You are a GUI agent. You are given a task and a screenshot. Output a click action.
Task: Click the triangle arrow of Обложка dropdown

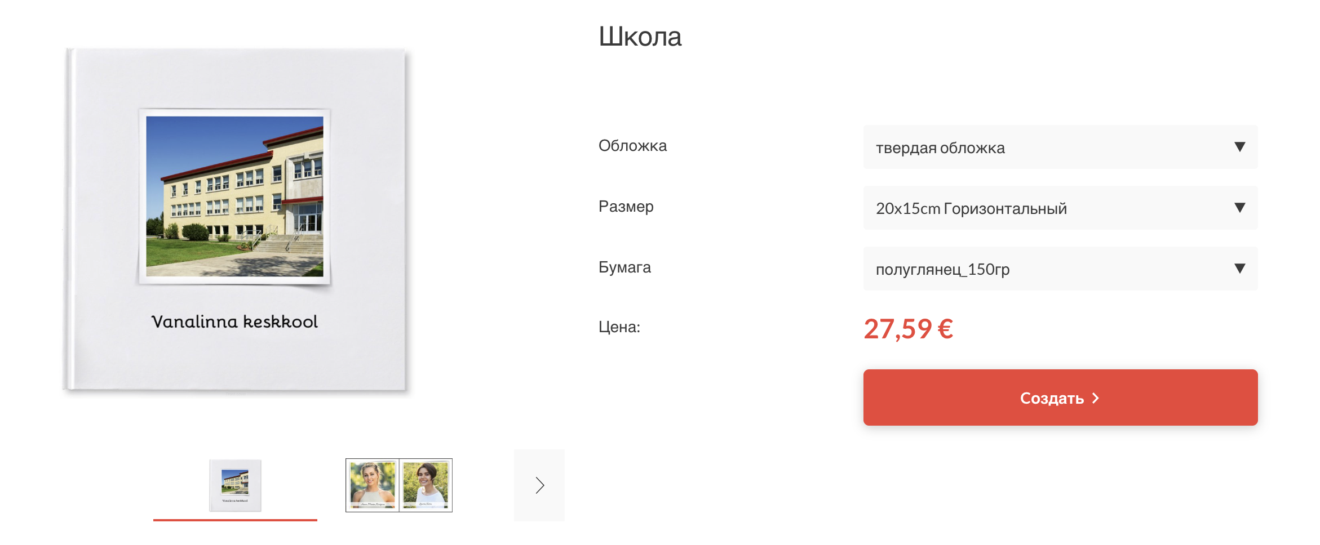click(x=1239, y=147)
